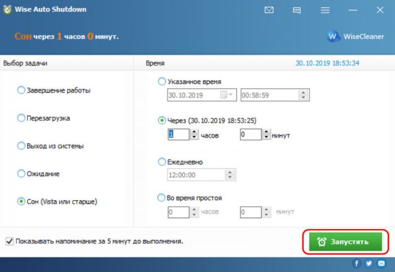Increase the Через hours spinner

(194, 131)
